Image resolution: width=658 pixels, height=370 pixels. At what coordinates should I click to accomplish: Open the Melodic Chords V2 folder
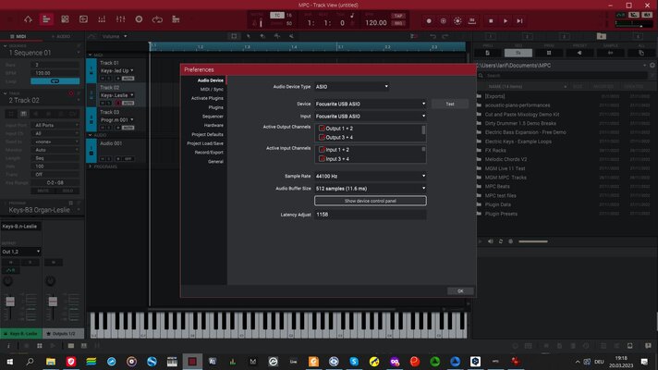(x=506, y=160)
